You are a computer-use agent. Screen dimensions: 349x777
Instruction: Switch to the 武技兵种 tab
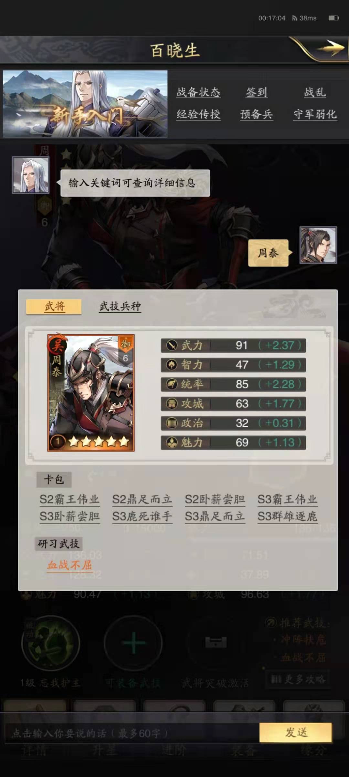pyautogui.click(x=120, y=306)
